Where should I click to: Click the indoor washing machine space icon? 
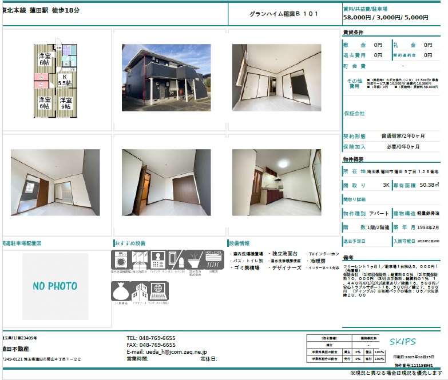[121, 261]
